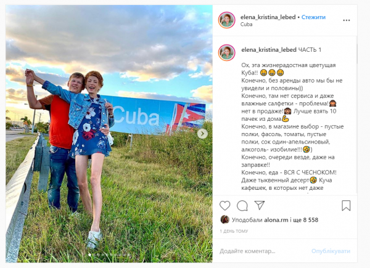Go to next photo with carousel arrow
Image resolution: width=370 pixels, height=268 pixels.
coord(202,134)
